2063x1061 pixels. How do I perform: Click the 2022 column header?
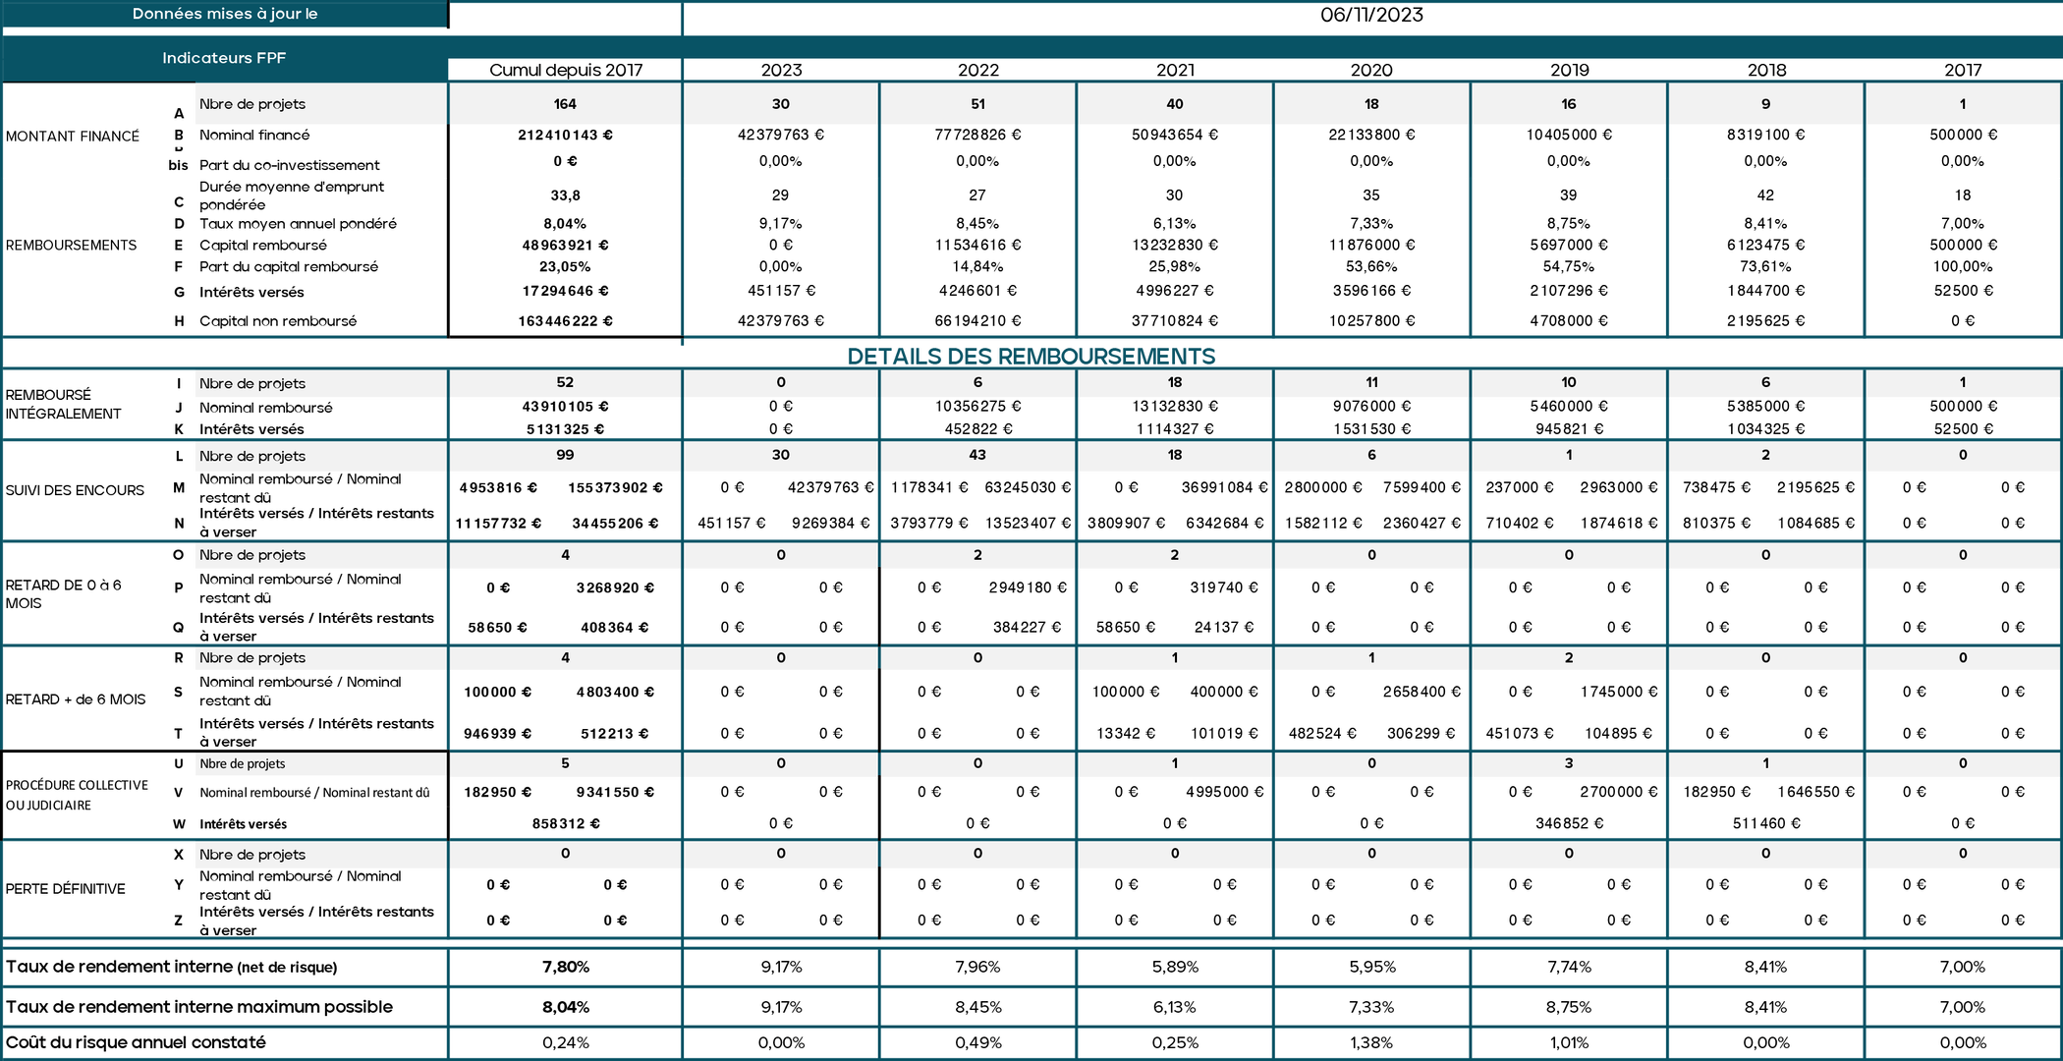click(x=978, y=70)
